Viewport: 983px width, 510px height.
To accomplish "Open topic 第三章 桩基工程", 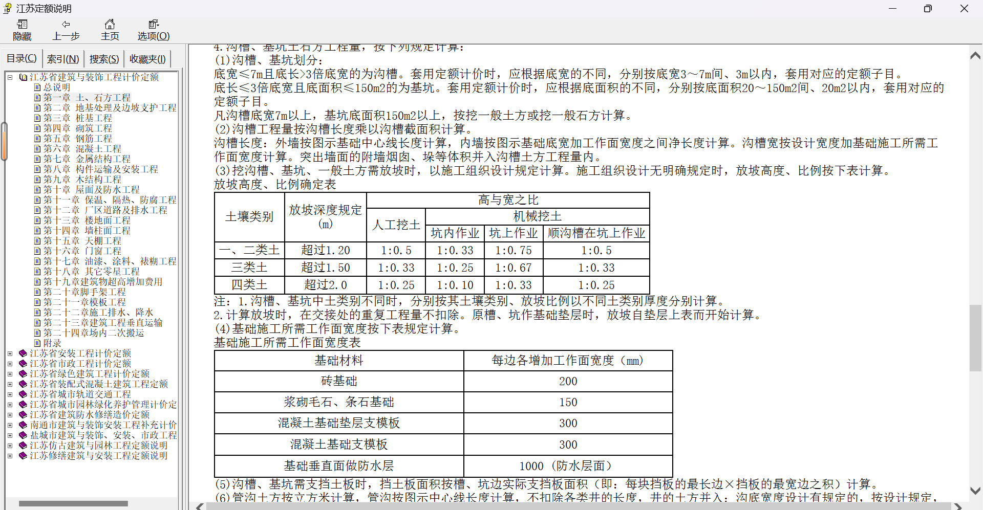I will point(77,118).
